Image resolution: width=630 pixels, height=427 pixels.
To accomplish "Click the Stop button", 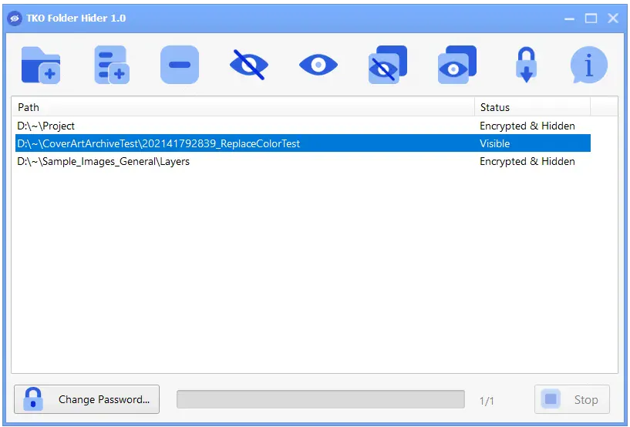I will [571, 399].
